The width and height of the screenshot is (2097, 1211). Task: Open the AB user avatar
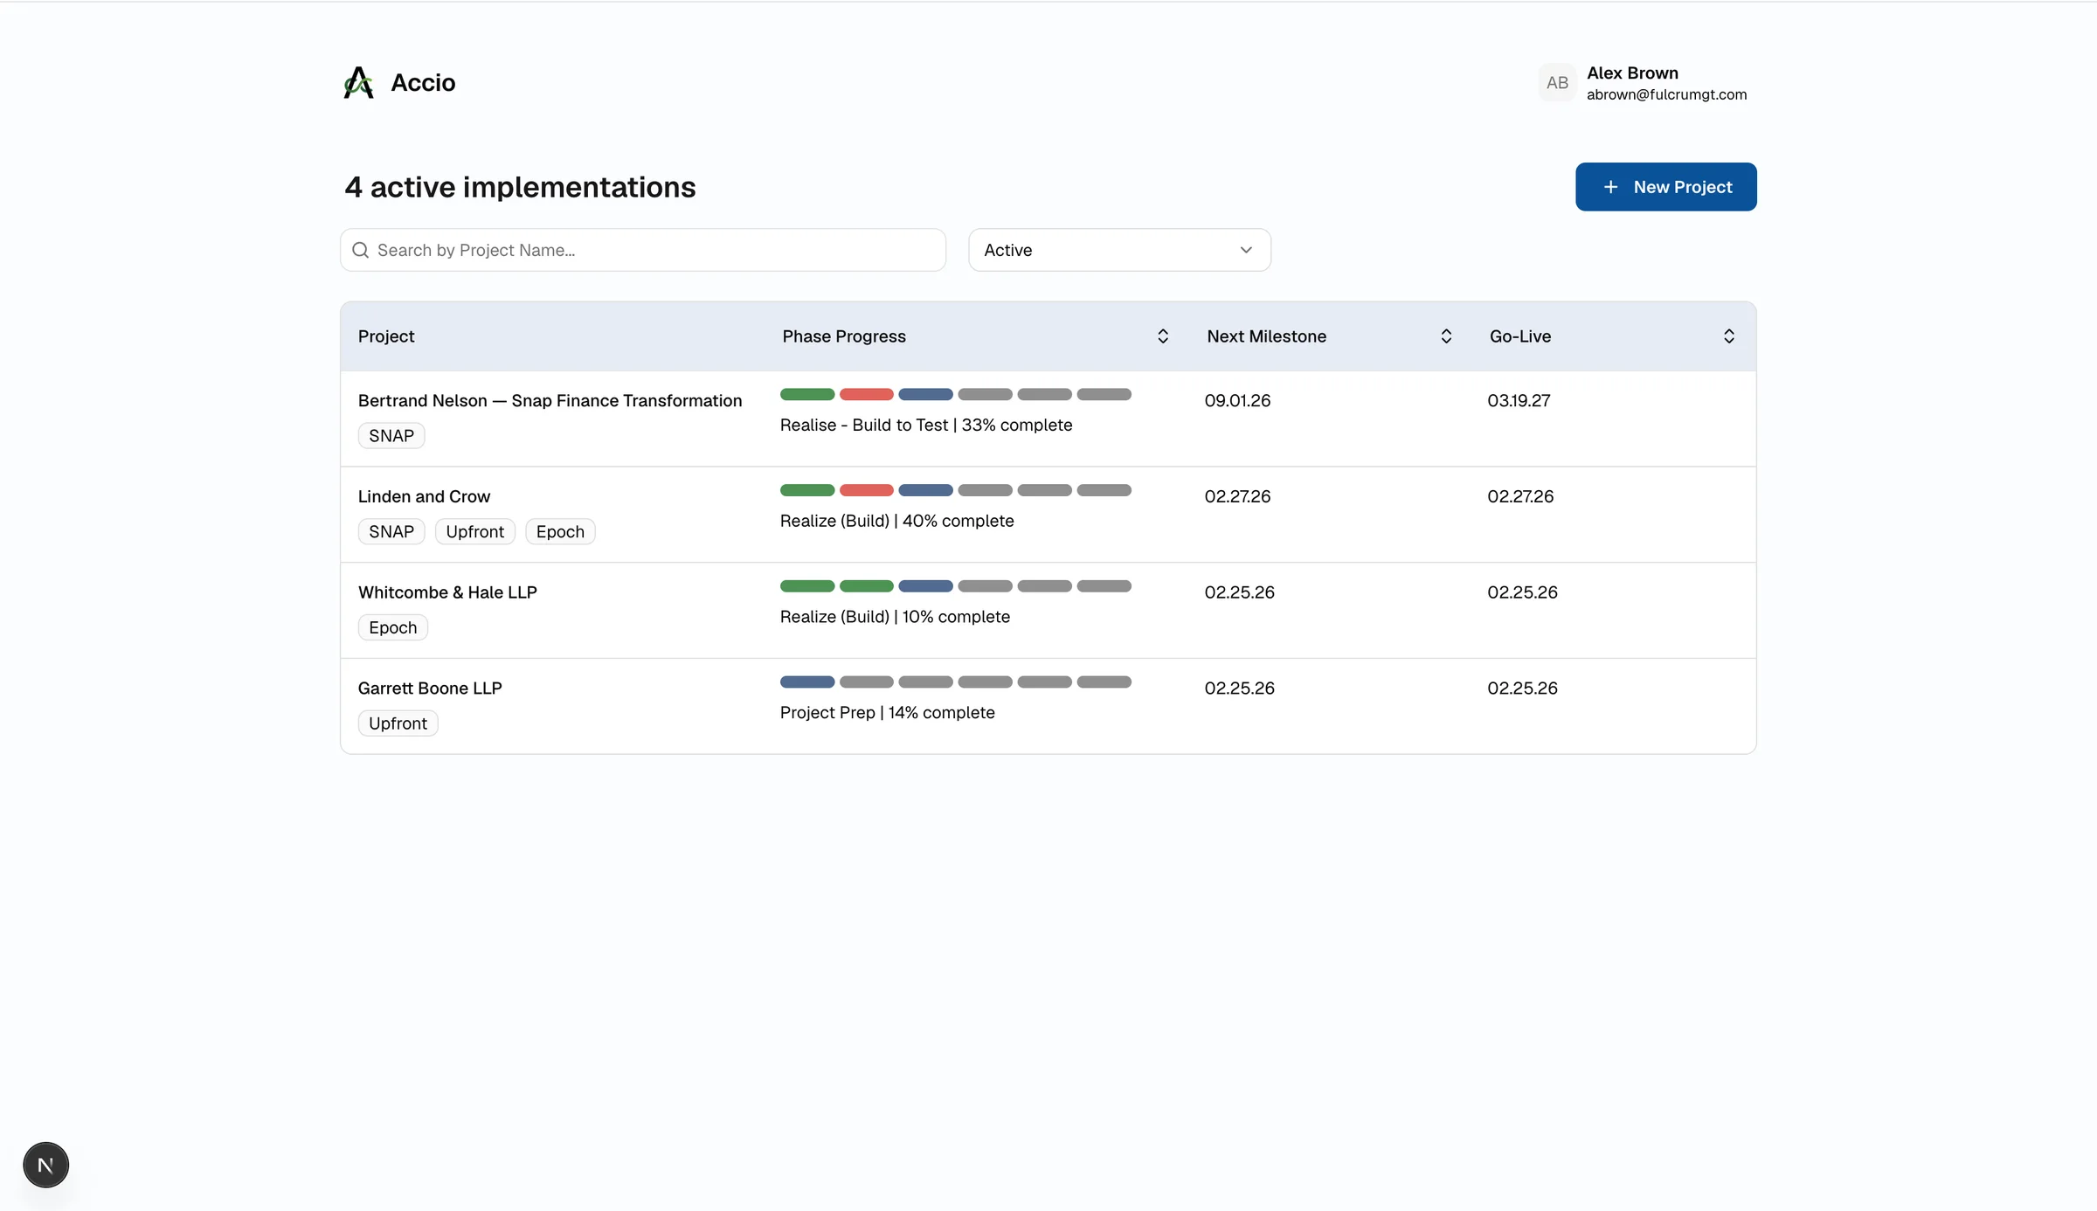(1557, 83)
